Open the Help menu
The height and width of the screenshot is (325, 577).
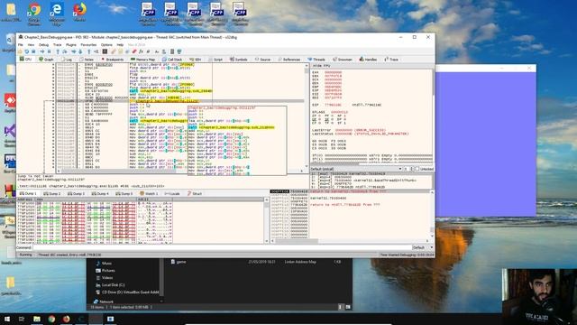tap(120, 44)
